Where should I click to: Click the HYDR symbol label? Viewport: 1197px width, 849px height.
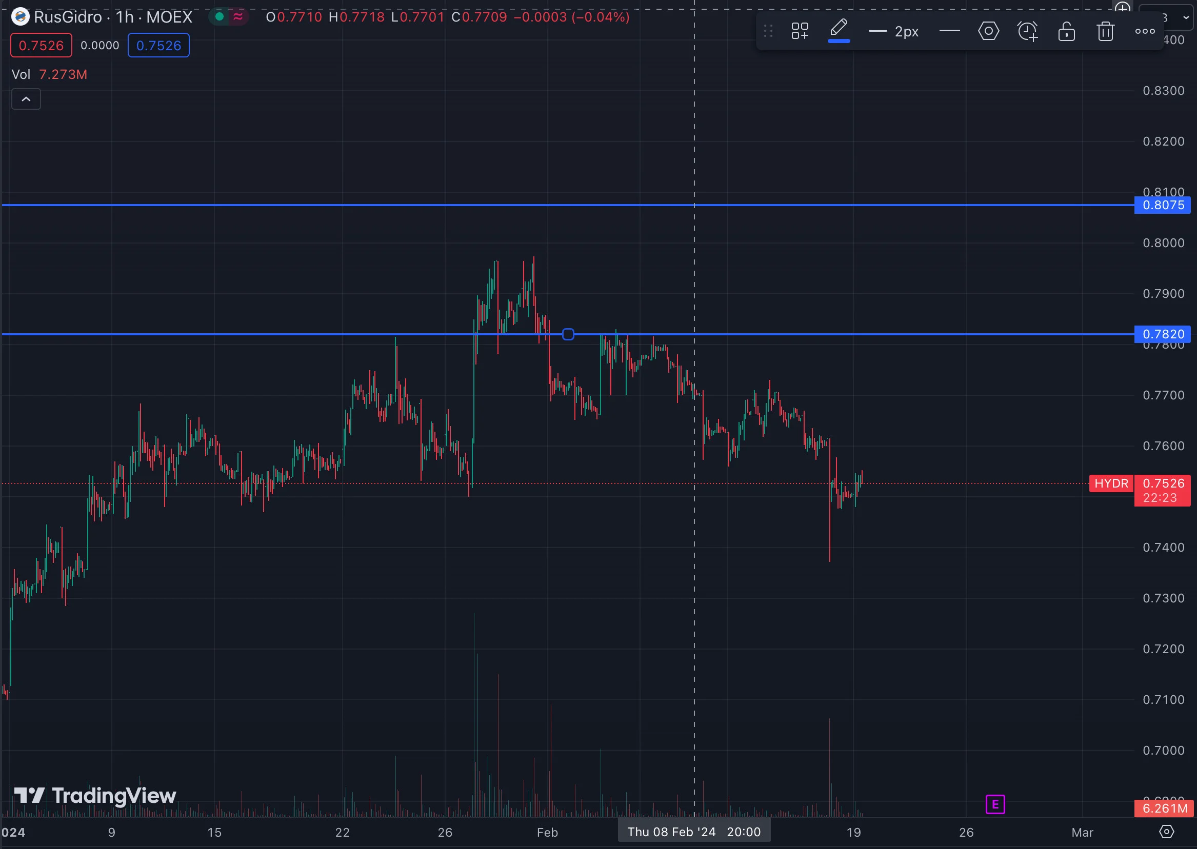click(1111, 483)
